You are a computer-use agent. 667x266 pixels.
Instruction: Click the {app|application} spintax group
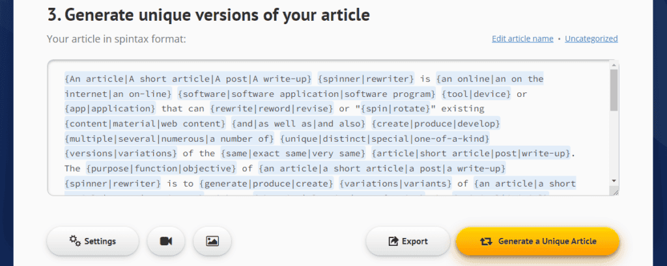tap(110, 108)
